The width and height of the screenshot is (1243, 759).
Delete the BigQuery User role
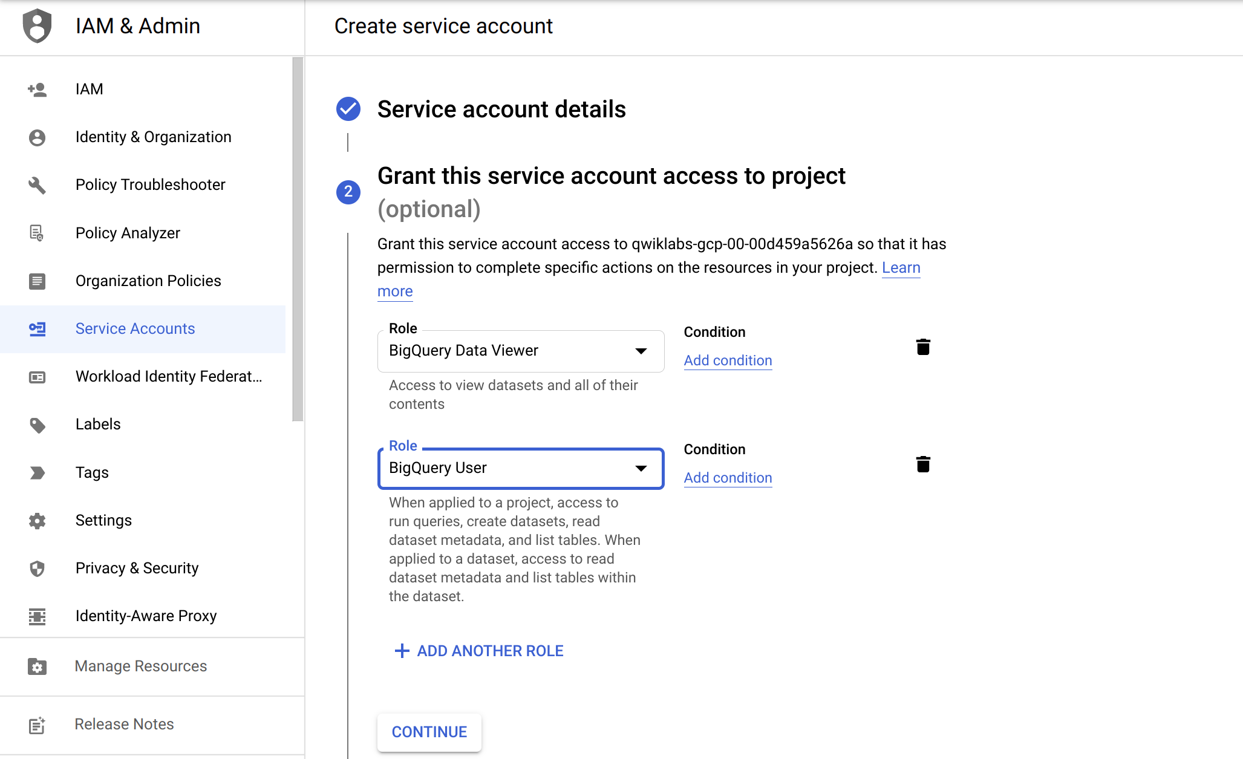922,463
